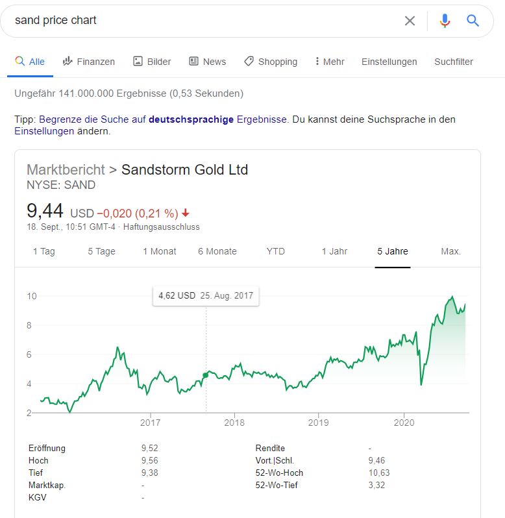Viewport: 505px width, 518px height.
Task: Open the Marktbericht link
Action: click(x=66, y=170)
